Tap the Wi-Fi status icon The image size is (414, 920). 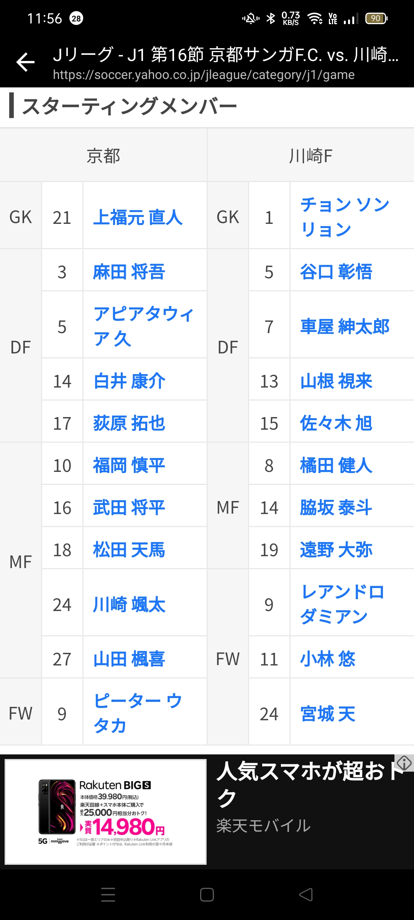click(315, 18)
